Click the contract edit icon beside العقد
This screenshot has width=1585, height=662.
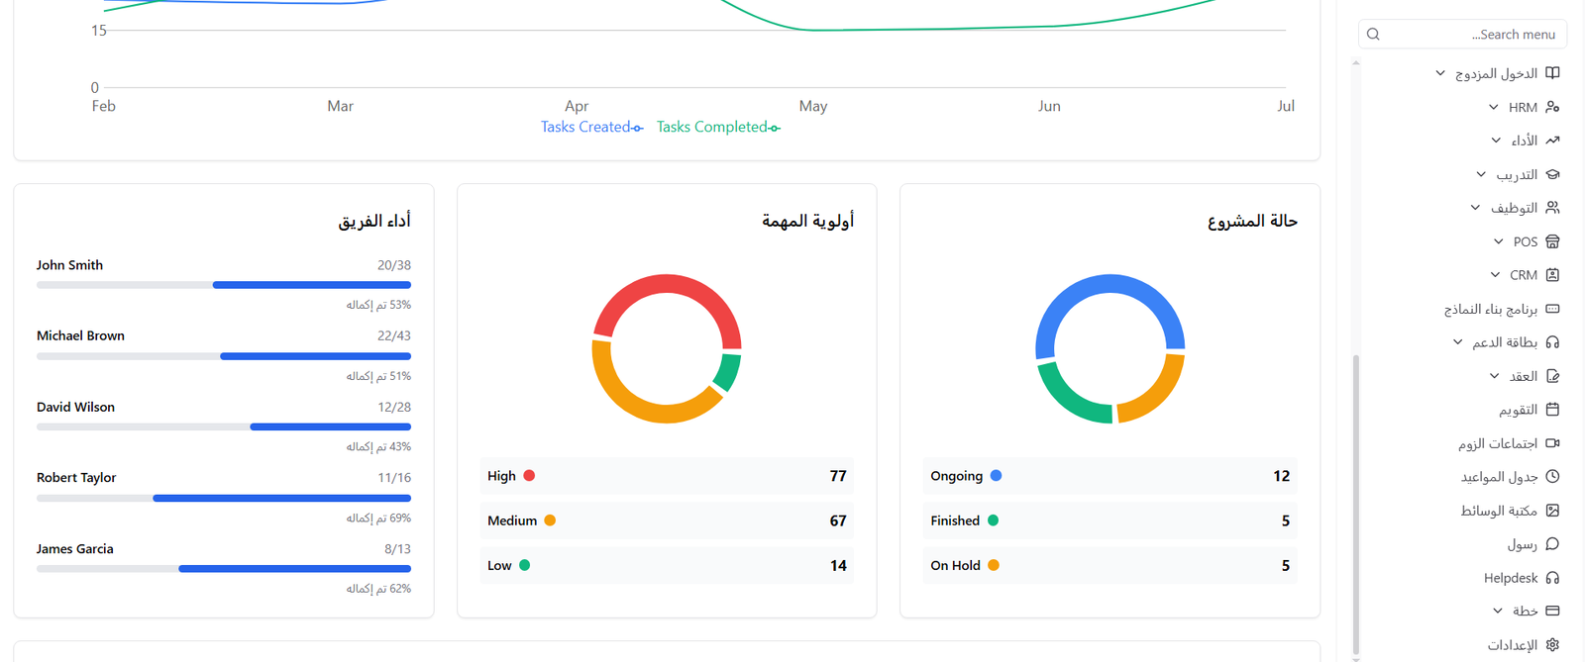1552,376
